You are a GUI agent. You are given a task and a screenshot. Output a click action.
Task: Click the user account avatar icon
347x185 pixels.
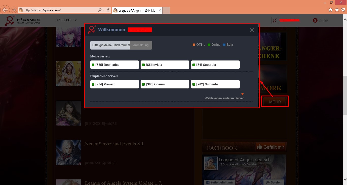click(x=275, y=21)
